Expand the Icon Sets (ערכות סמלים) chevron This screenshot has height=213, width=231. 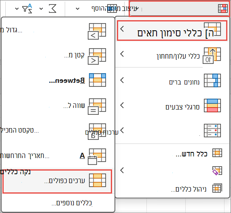pos(122,130)
